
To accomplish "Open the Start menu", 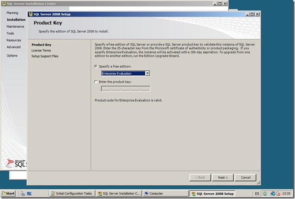I will click(x=8, y=194).
